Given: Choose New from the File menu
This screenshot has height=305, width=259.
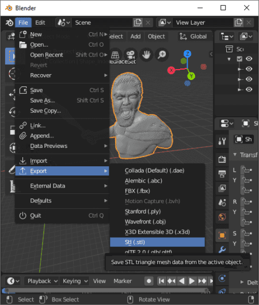Looking at the screenshot, I should coord(62,35).
